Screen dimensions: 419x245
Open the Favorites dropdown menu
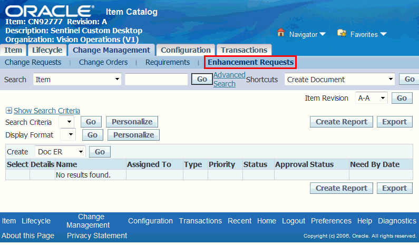point(368,34)
